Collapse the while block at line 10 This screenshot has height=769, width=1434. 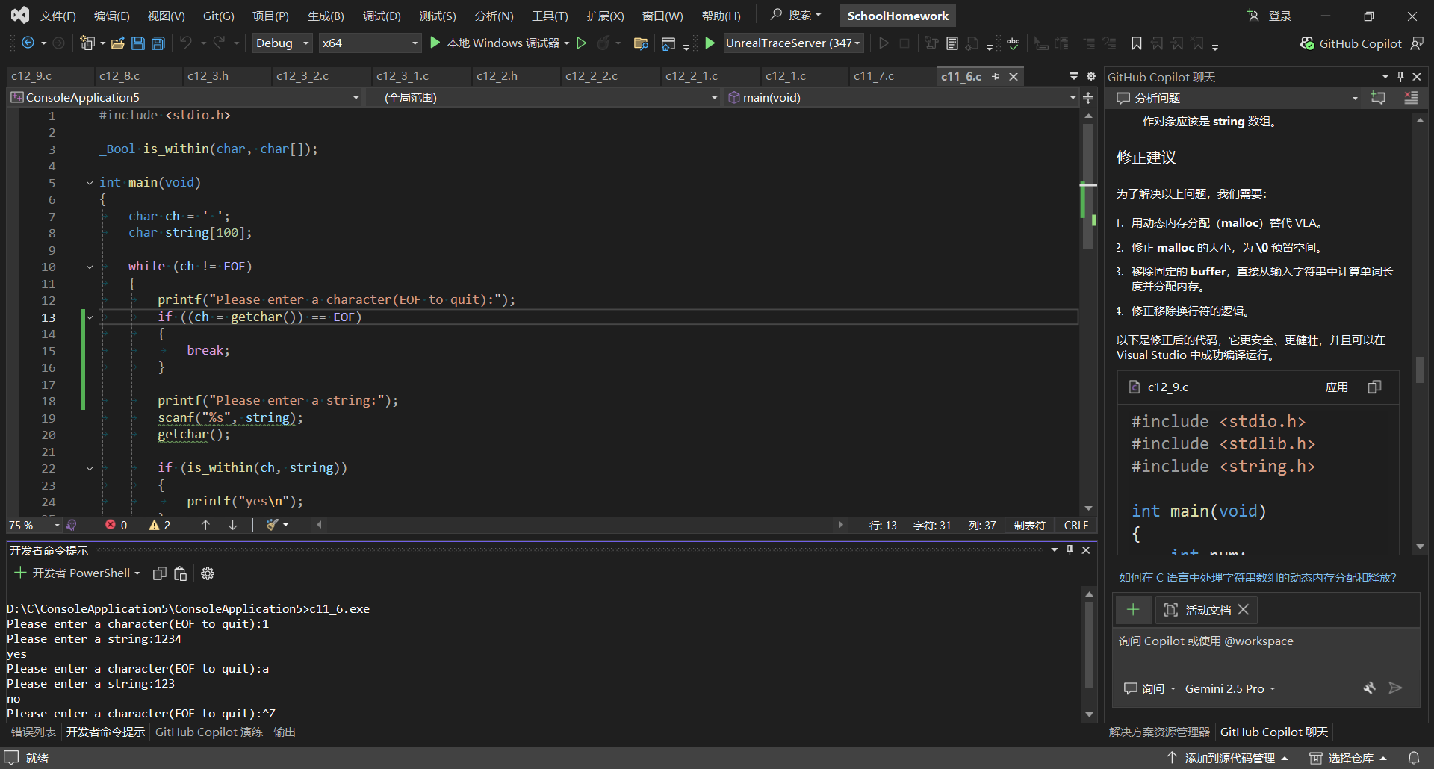click(x=90, y=267)
